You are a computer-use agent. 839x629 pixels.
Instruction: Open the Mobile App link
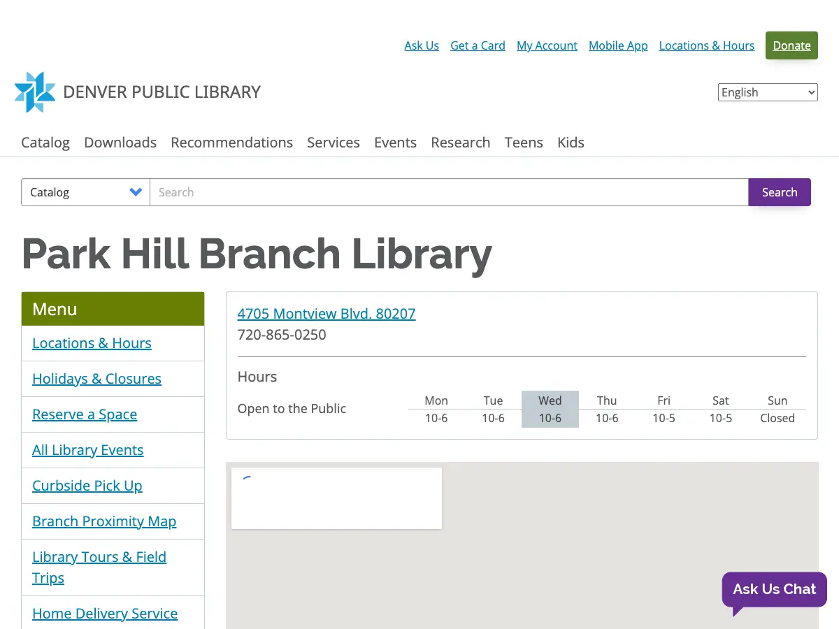point(618,45)
